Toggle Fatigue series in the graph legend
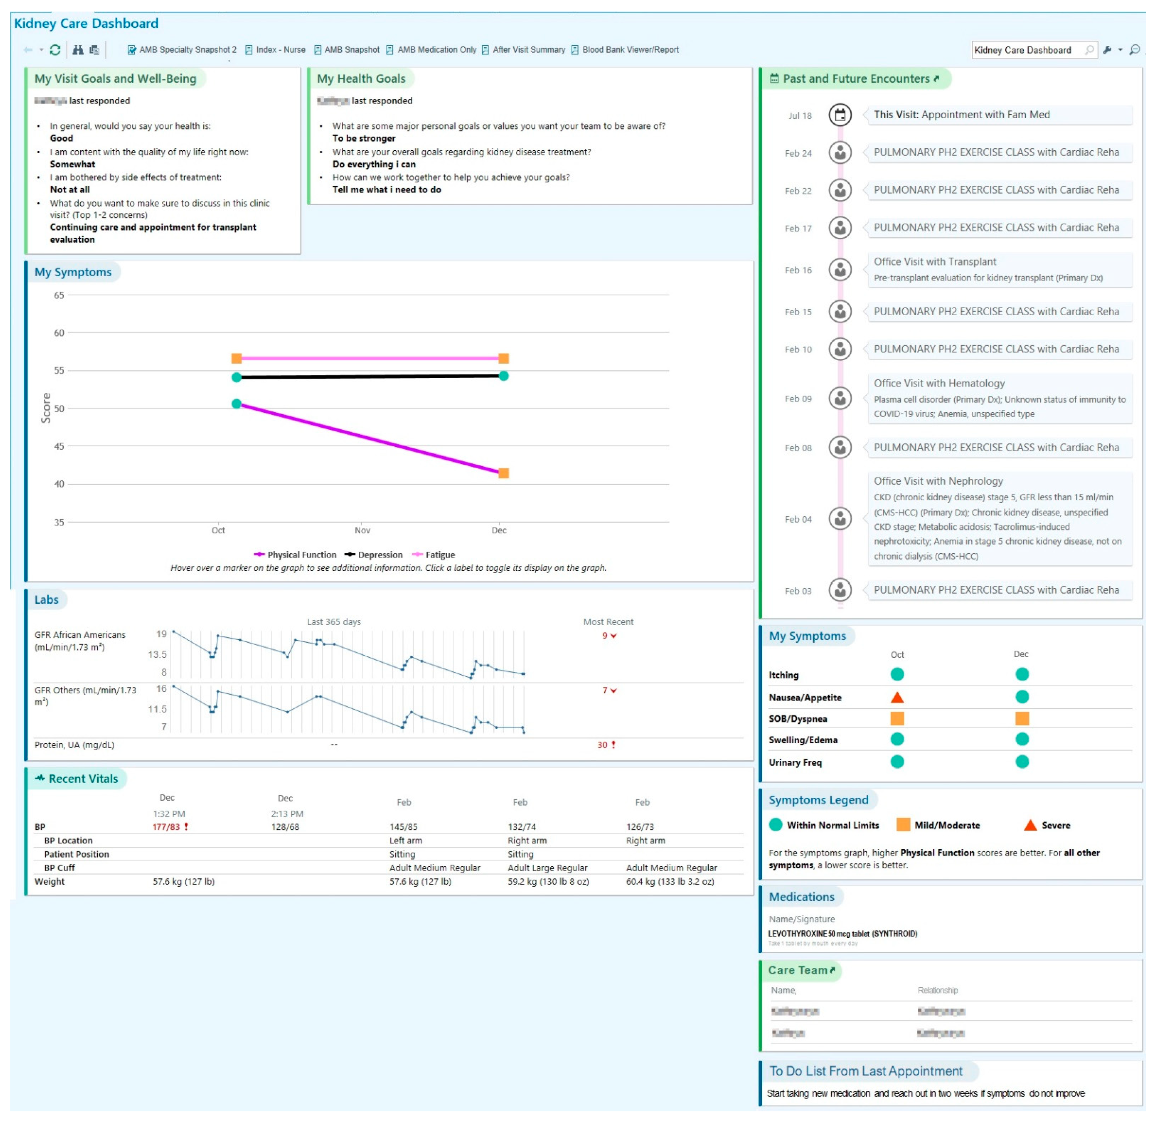The width and height of the screenshot is (1155, 1121). point(440,555)
